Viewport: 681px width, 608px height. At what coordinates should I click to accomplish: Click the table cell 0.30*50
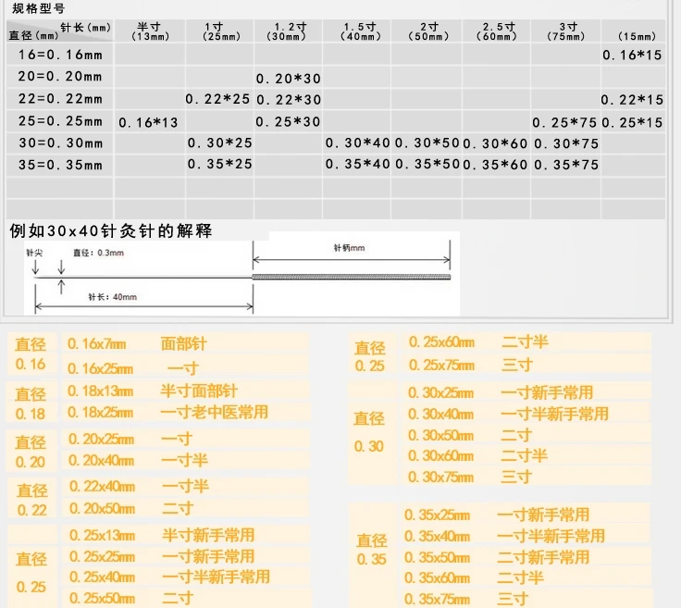pyautogui.click(x=427, y=143)
